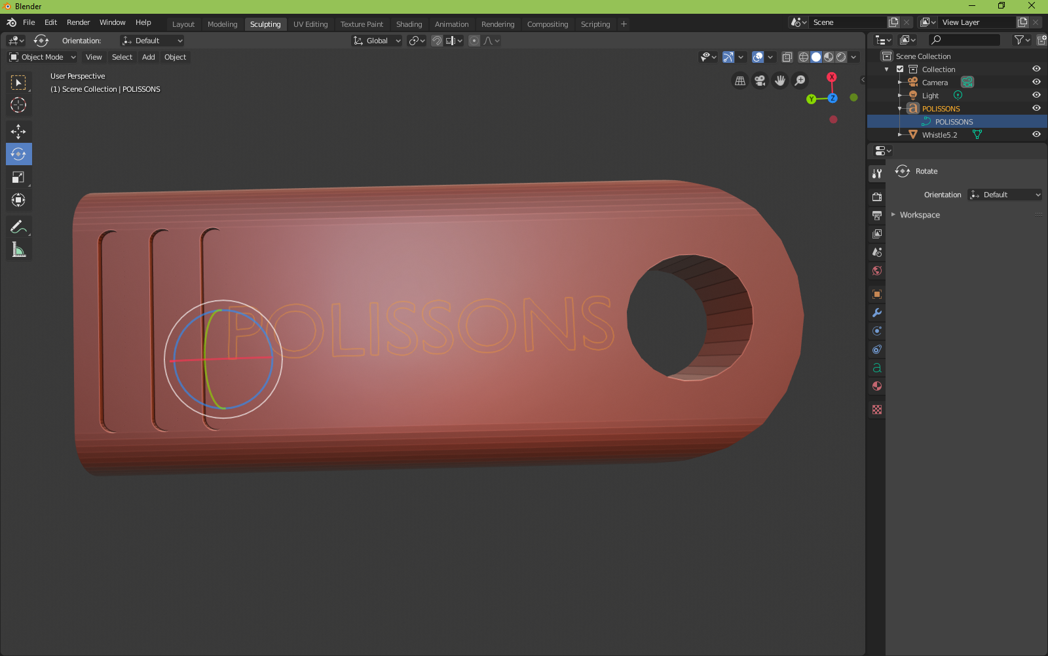The height and width of the screenshot is (656, 1048).
Task: Open the viewport shading options dropdown
Action: coord(853,57)
